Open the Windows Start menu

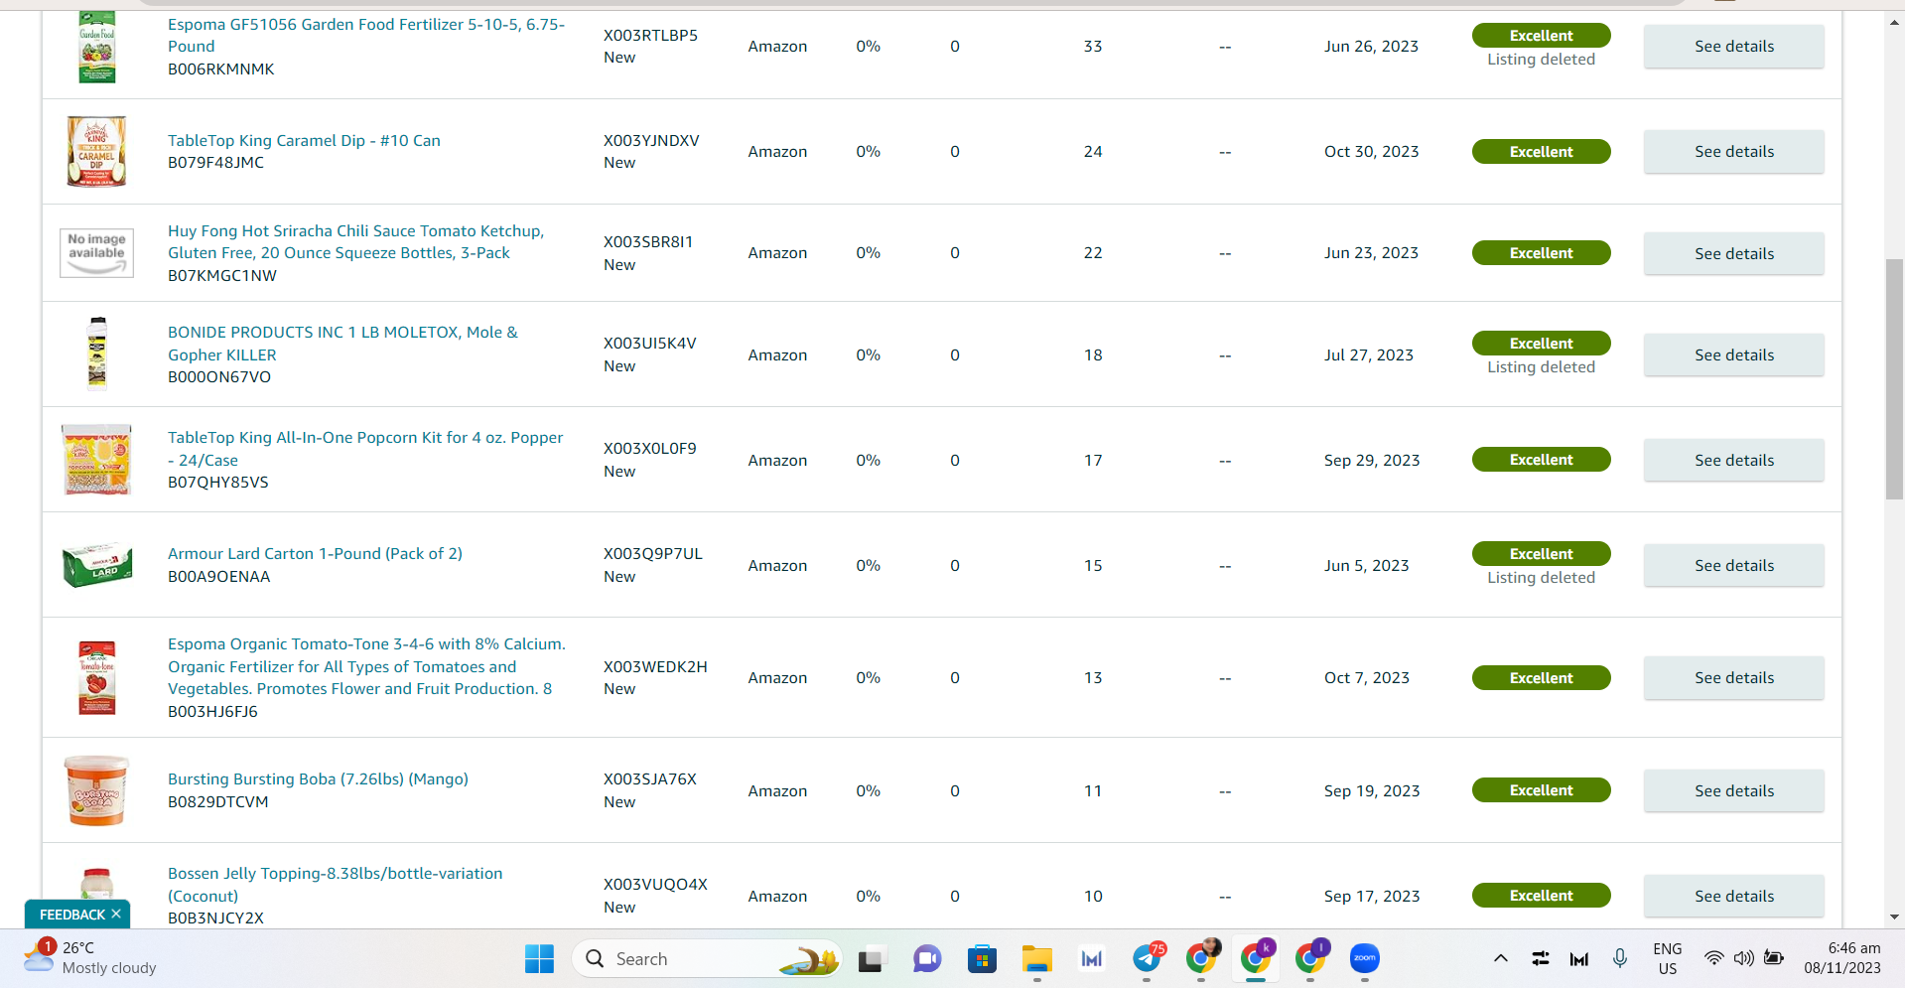point(539,958)
